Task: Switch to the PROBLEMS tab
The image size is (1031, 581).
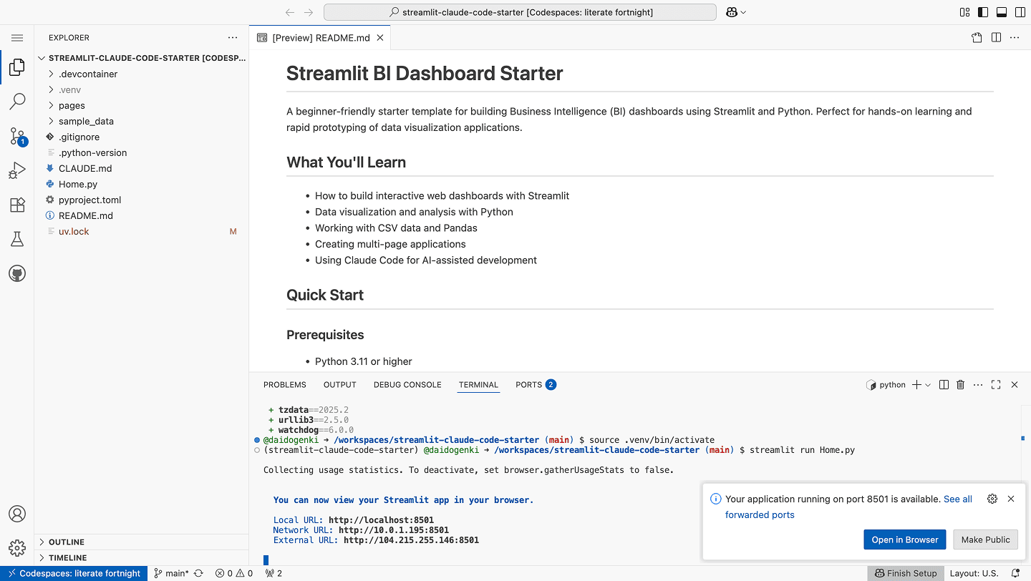Action: (284, 385)
